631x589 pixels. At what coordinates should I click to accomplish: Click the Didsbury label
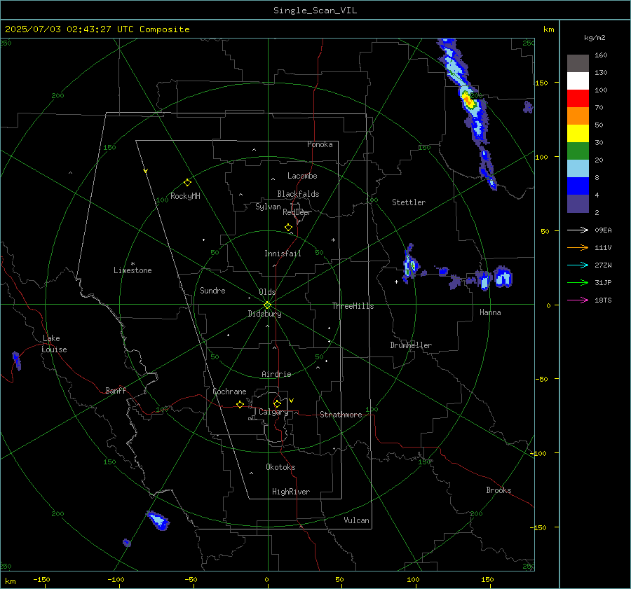pos(264,314)
